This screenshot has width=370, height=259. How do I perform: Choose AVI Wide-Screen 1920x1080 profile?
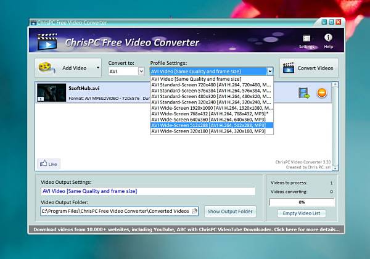212,108
